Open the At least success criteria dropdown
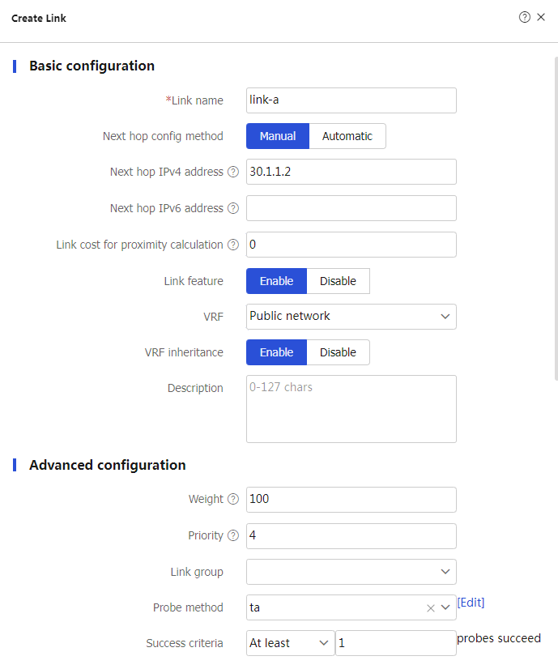558x669 pixels. tap(290, 643)
